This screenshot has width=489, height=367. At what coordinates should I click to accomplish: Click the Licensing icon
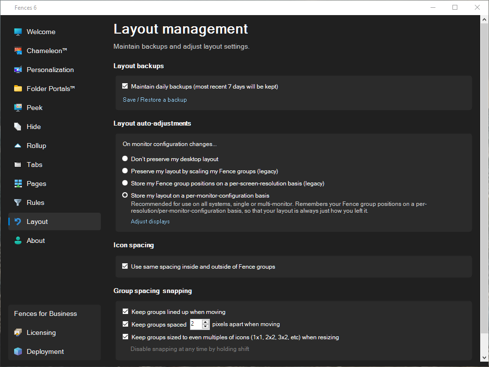point(18,332)
